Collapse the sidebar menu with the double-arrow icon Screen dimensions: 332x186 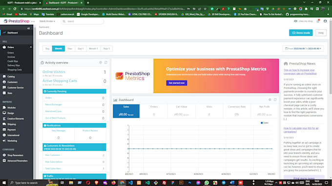29,28
